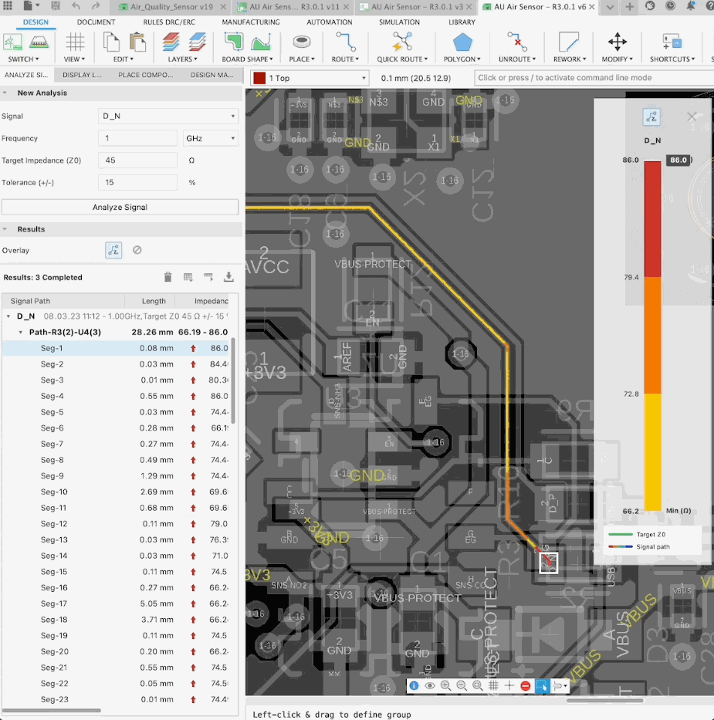
Task: Click the Analyze Signal button
Action: [x=120, y=207]
